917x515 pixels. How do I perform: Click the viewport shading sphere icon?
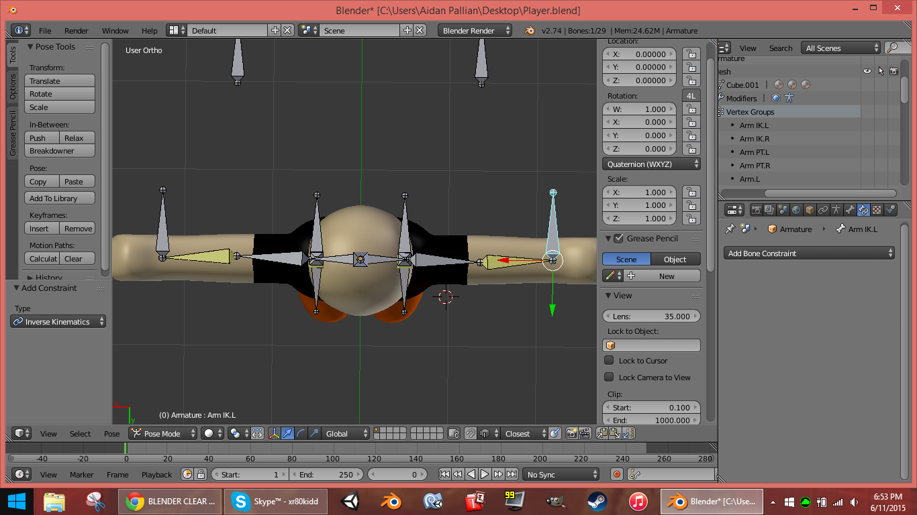pyautogui.click(x=213, y=433)
